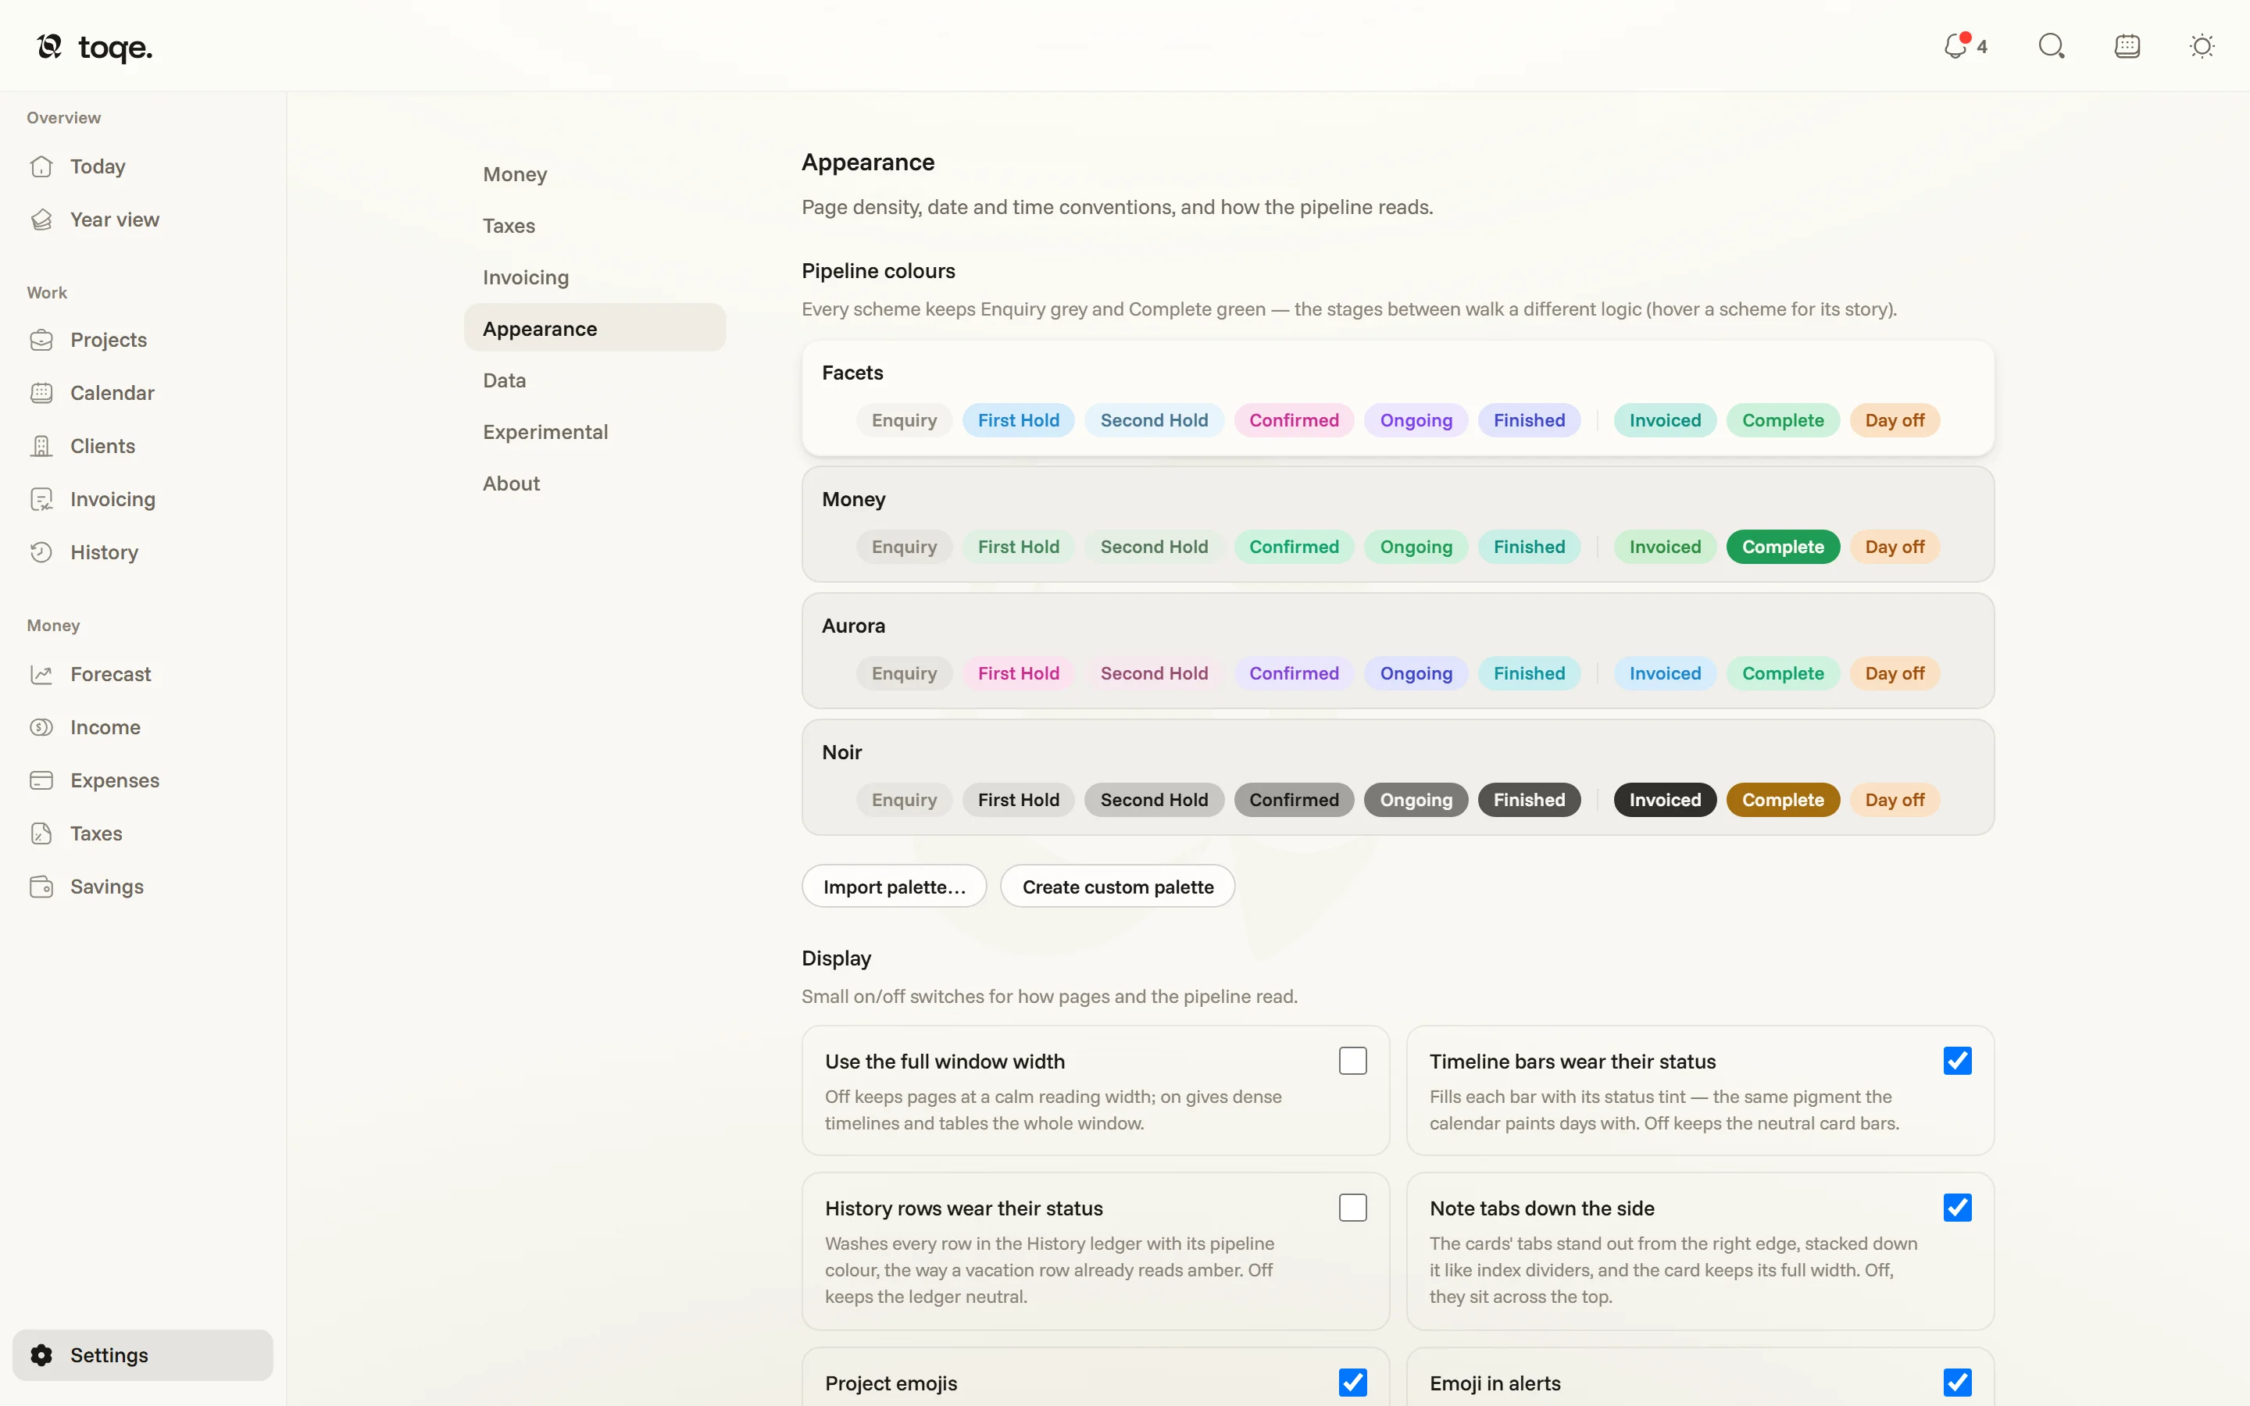Click the Day off chip in the Money row
2250x1406 pixels.
tap(1894, 547)
